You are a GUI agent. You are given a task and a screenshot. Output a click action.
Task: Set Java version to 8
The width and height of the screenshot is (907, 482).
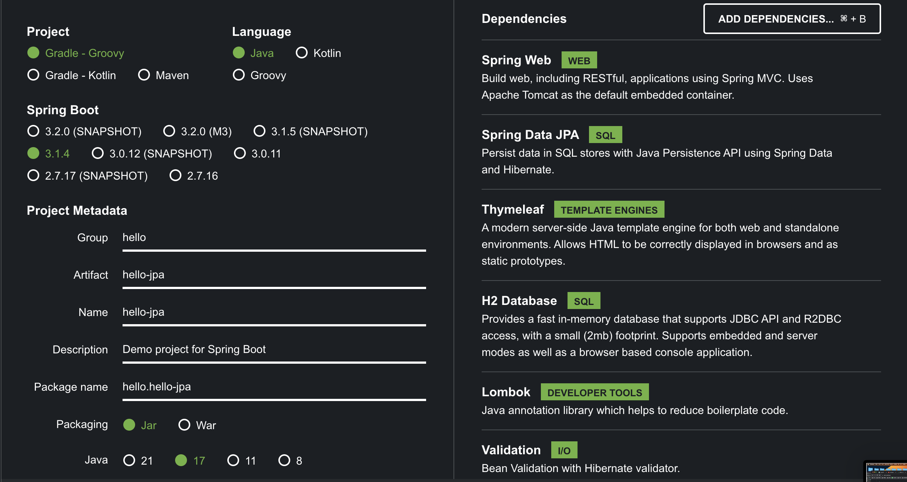click(x=290, y=461)
